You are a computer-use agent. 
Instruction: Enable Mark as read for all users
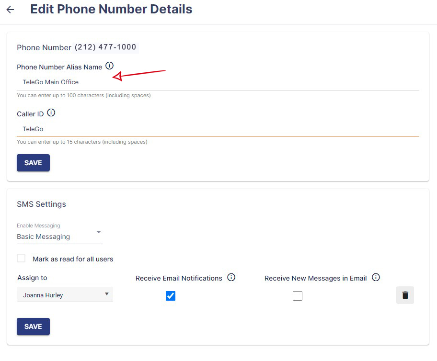point(21,258)
